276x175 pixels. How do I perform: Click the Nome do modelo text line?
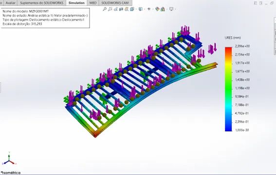click(26, 11)
